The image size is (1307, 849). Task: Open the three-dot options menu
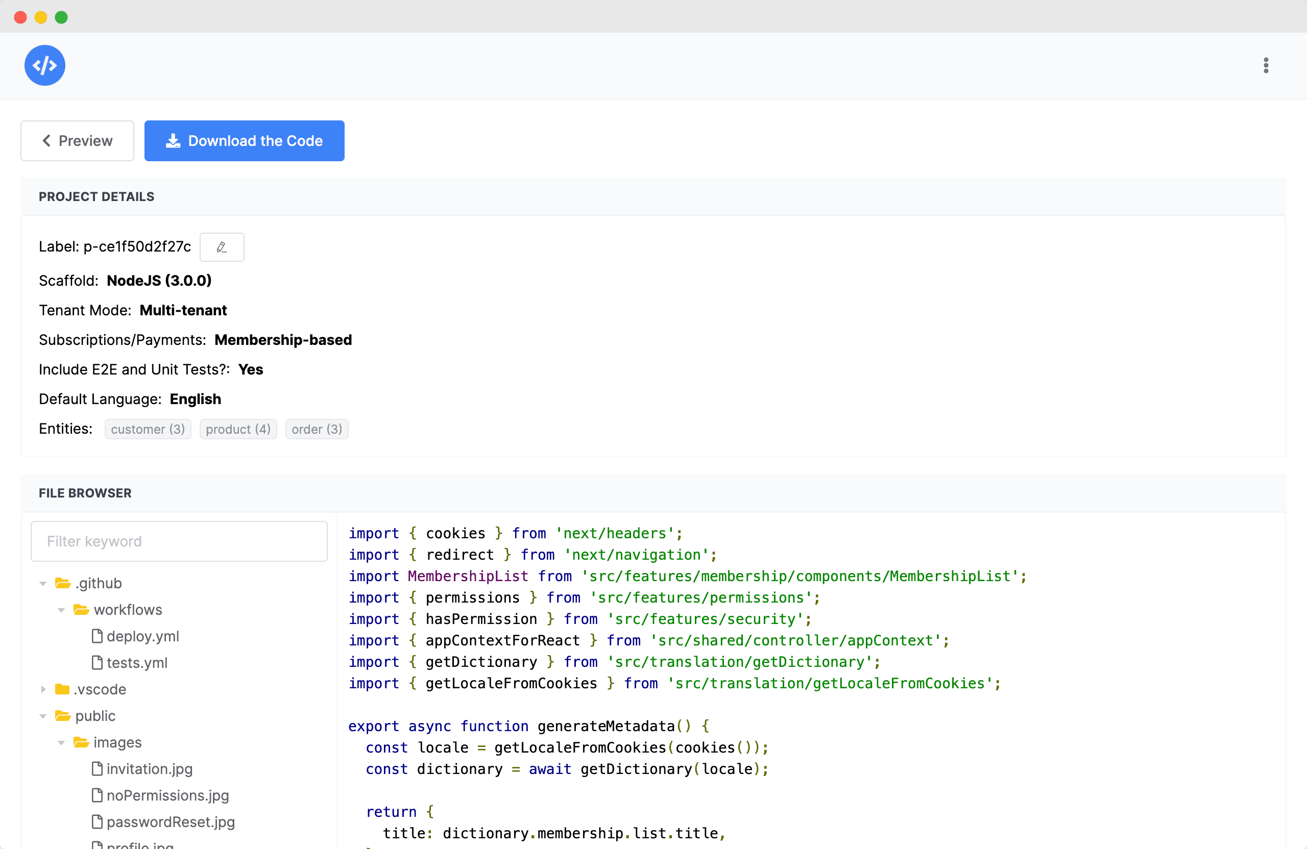(1266, 65)
